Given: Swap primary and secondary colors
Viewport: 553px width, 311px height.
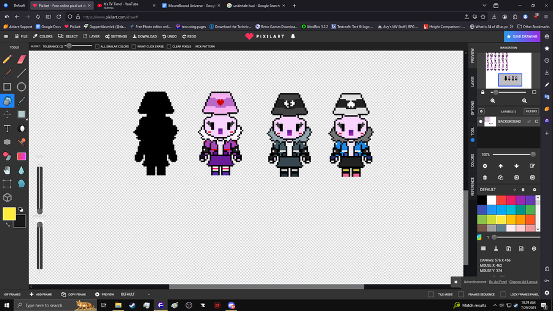Looking at the screenshot, I should click(x=7, y=224).
